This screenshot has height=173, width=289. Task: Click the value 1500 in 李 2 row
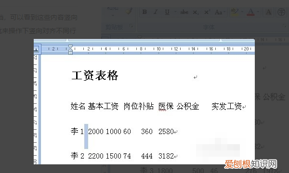[x=113, y=156]
